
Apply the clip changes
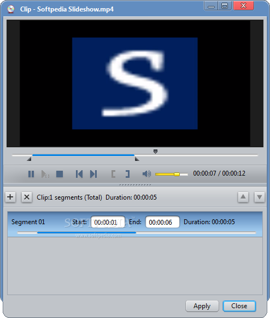pyautogui.click(x=202, y=306)
